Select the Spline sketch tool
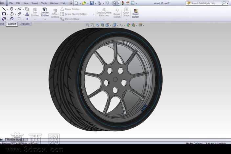 tap(19, 9)
